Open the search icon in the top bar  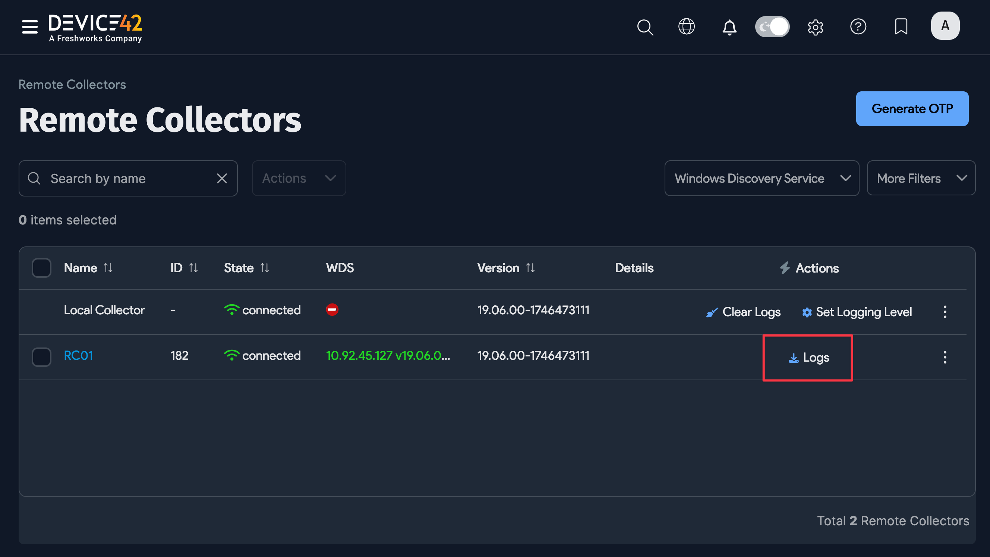[x=645, y=27]
